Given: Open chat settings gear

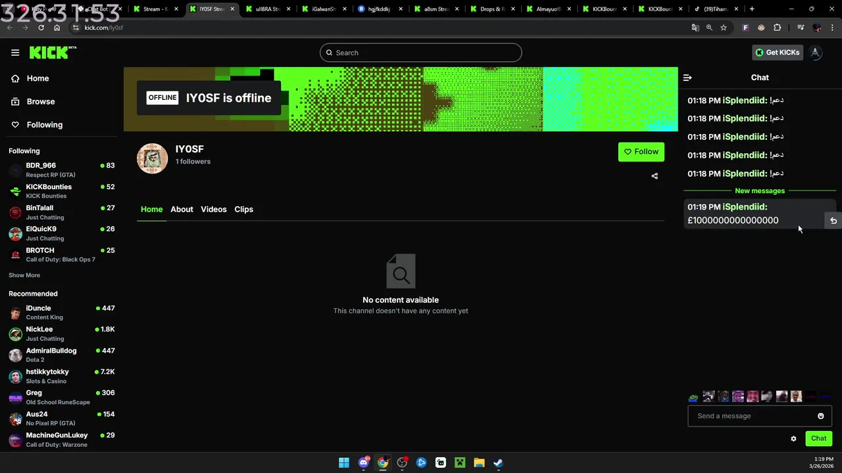Looking at the screenshot, I should 793,439.
